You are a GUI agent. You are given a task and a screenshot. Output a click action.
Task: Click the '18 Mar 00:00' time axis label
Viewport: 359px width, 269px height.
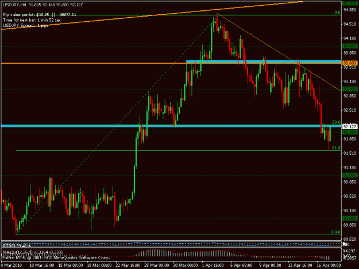99,266
